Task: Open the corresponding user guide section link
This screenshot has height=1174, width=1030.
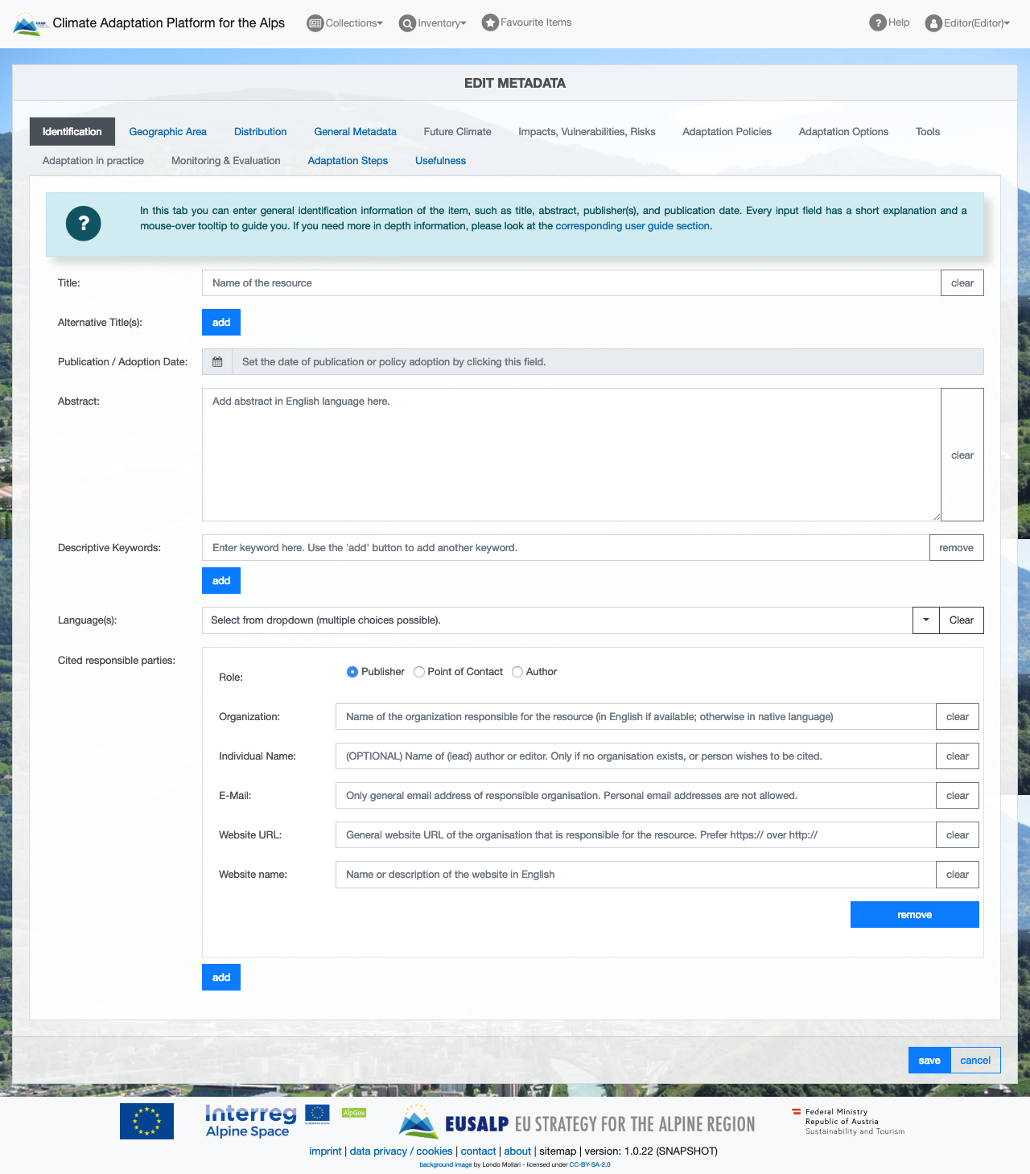Action: [x=632, y=225]
